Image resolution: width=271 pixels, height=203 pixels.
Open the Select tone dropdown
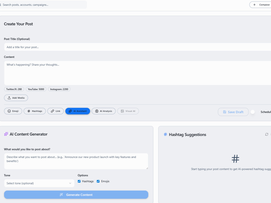coord(39,183)
